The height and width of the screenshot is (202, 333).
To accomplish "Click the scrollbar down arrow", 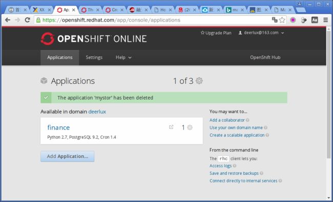I will (x=329, y=198).
